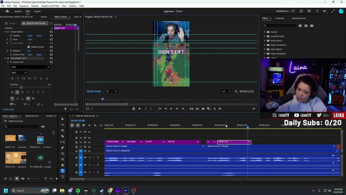Select the Razor tool
This screenshot has height=195, width=346.
[x=62, y=136]
